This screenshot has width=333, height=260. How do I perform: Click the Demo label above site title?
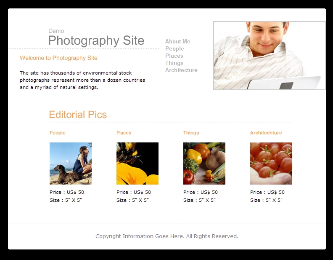click(56, 31)
